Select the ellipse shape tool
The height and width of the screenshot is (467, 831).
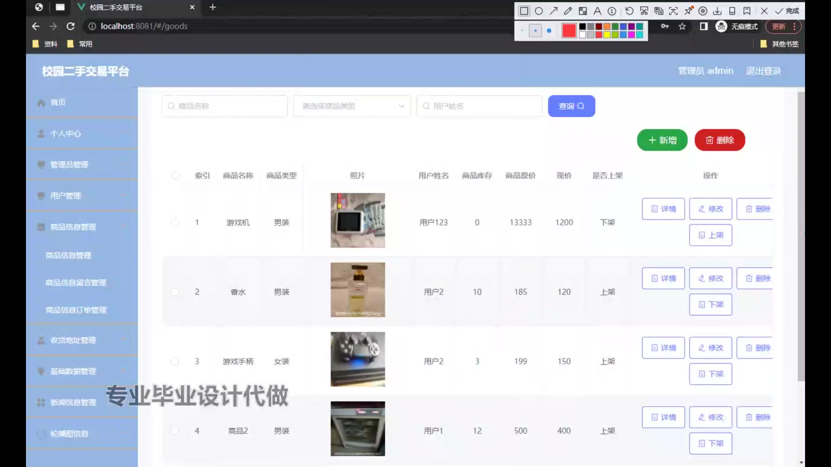[539, 11]
